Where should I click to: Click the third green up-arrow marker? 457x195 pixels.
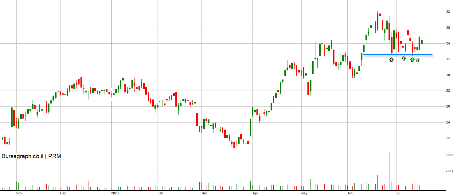412,60
